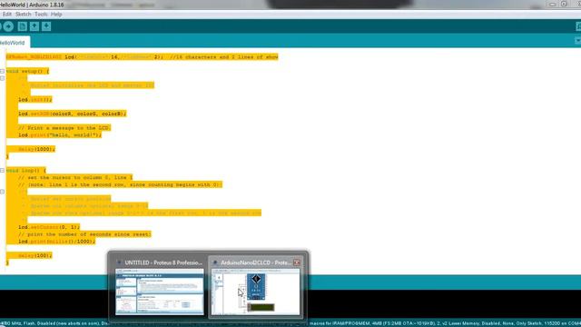Open the Edit menu
Screen dimensions: 581x327
tap(7, 15)
